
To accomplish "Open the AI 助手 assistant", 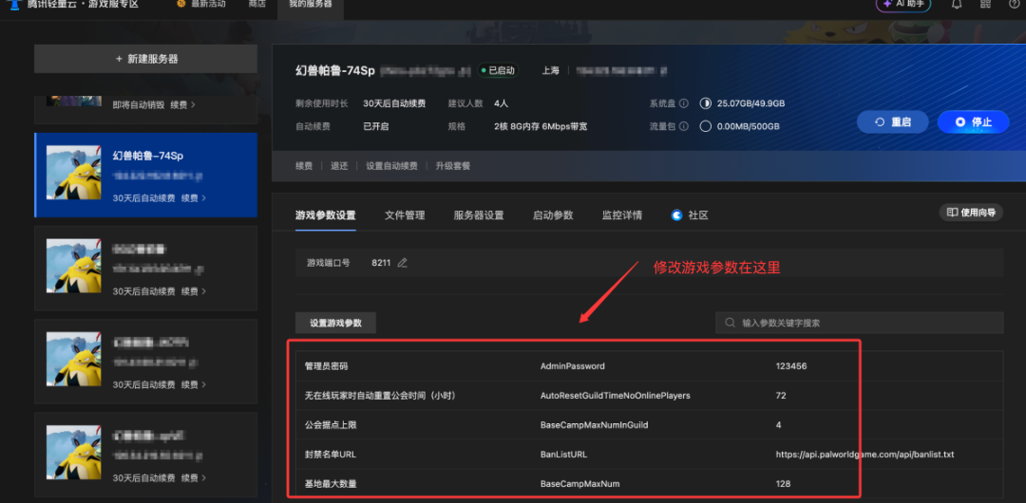I will 903,4.
